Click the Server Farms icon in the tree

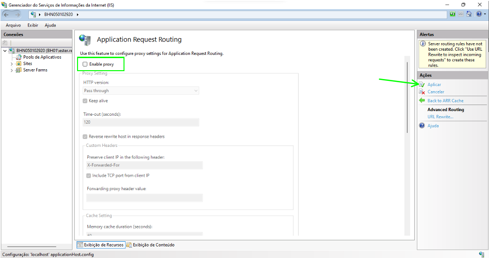[x=19, y=70]
